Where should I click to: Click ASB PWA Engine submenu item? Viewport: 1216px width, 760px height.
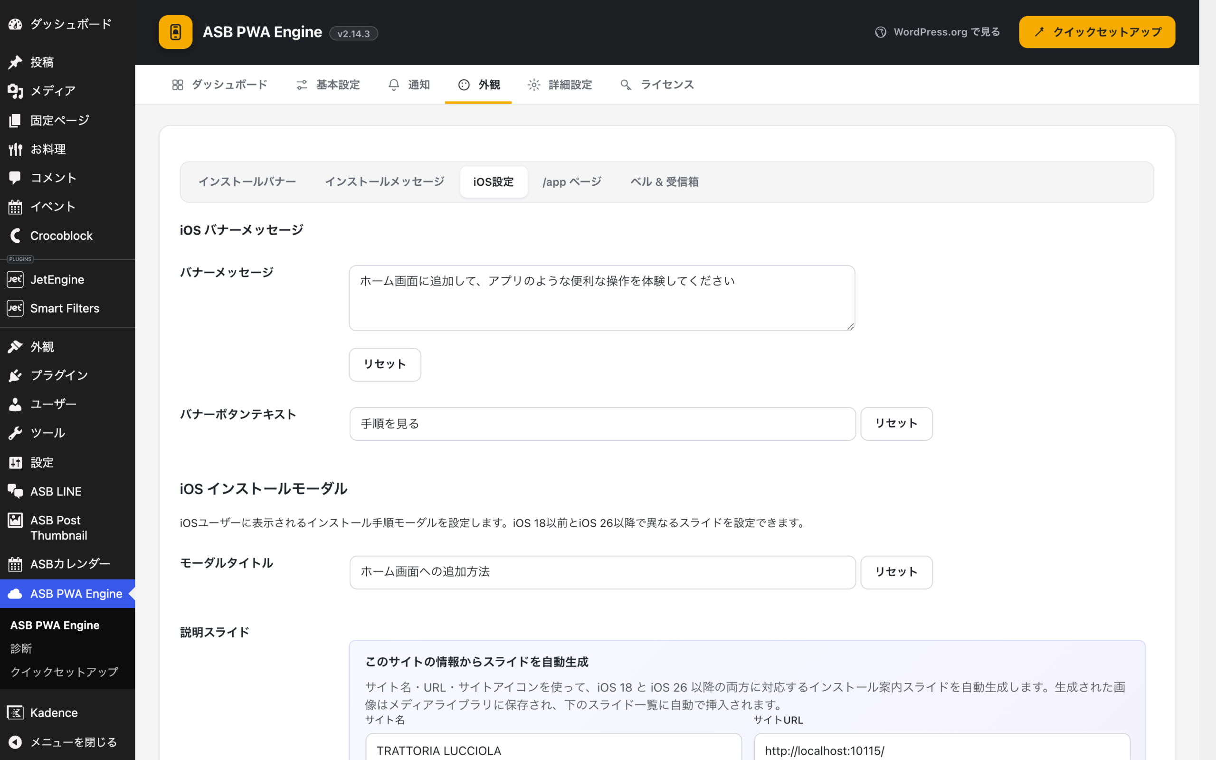(55, 625)
